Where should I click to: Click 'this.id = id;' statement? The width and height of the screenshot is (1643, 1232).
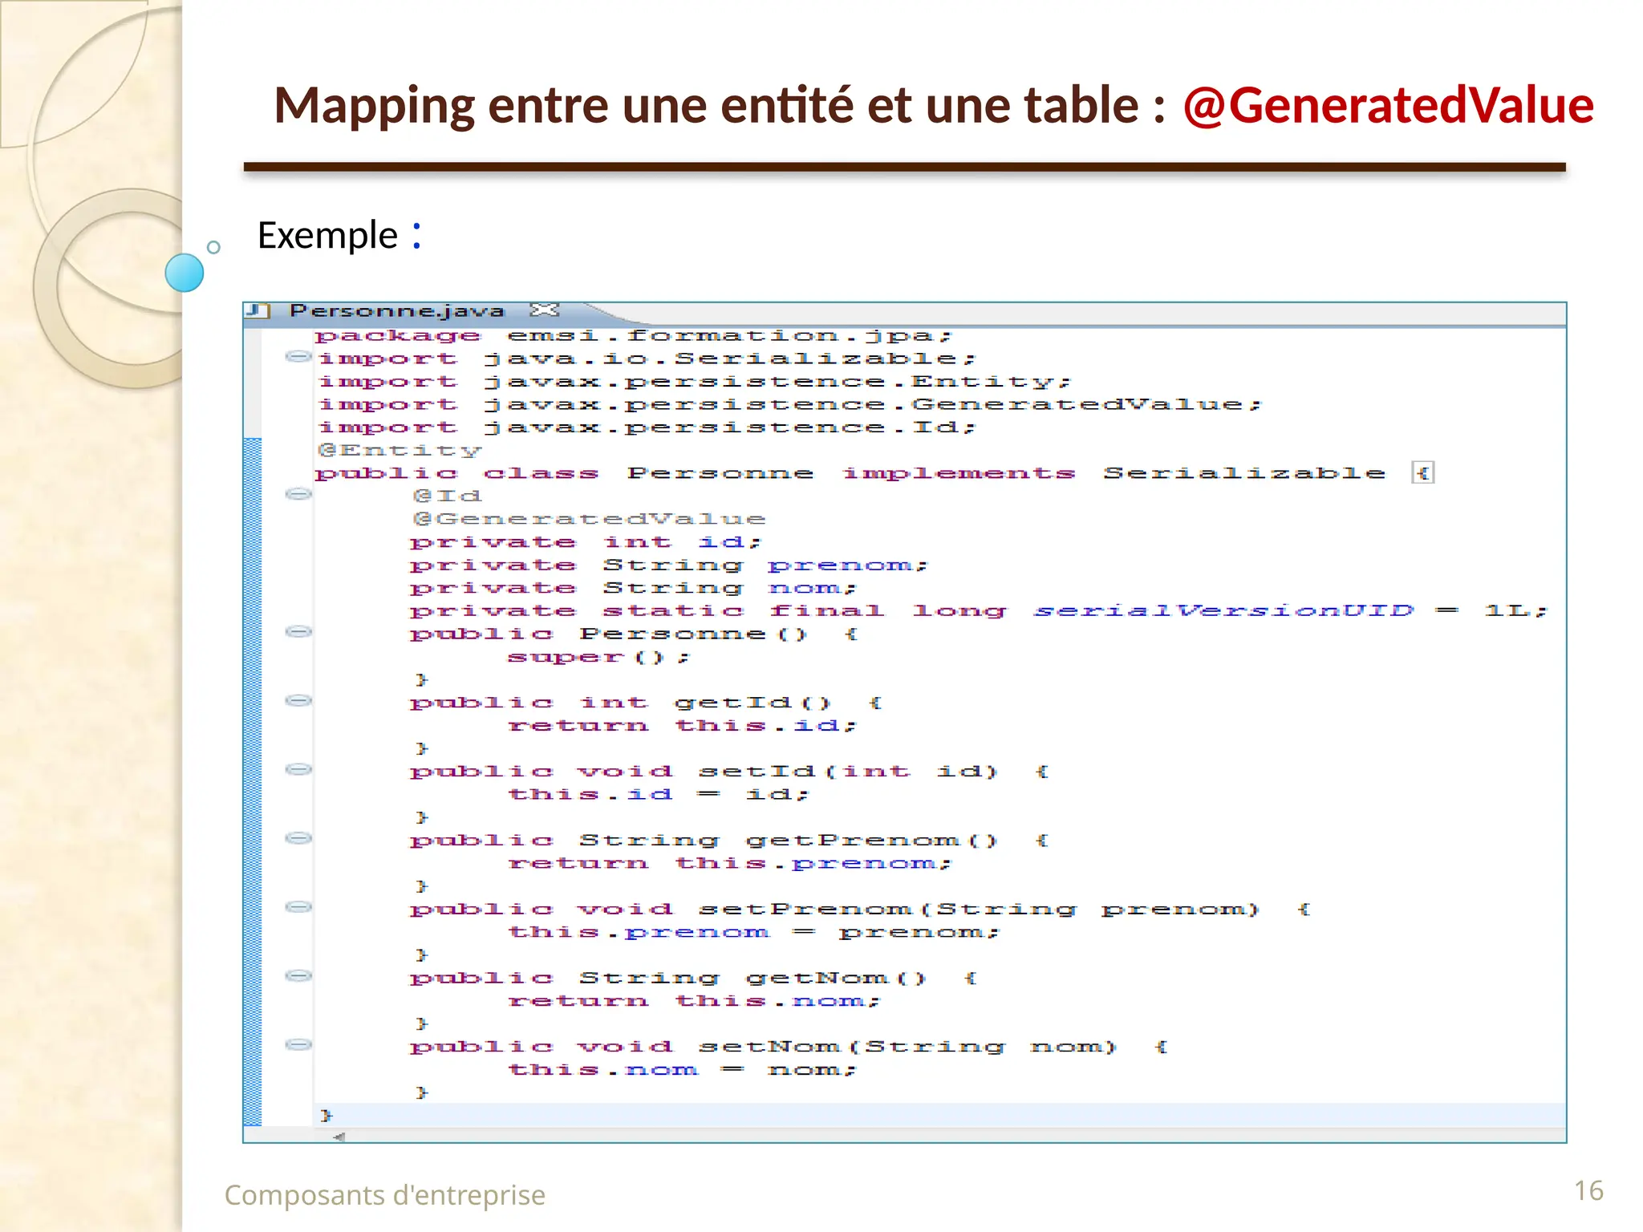click(x=659, y=795)
